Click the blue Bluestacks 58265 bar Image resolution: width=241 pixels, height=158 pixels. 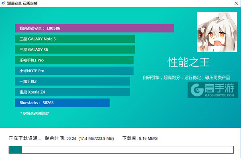tap(62, 103)
